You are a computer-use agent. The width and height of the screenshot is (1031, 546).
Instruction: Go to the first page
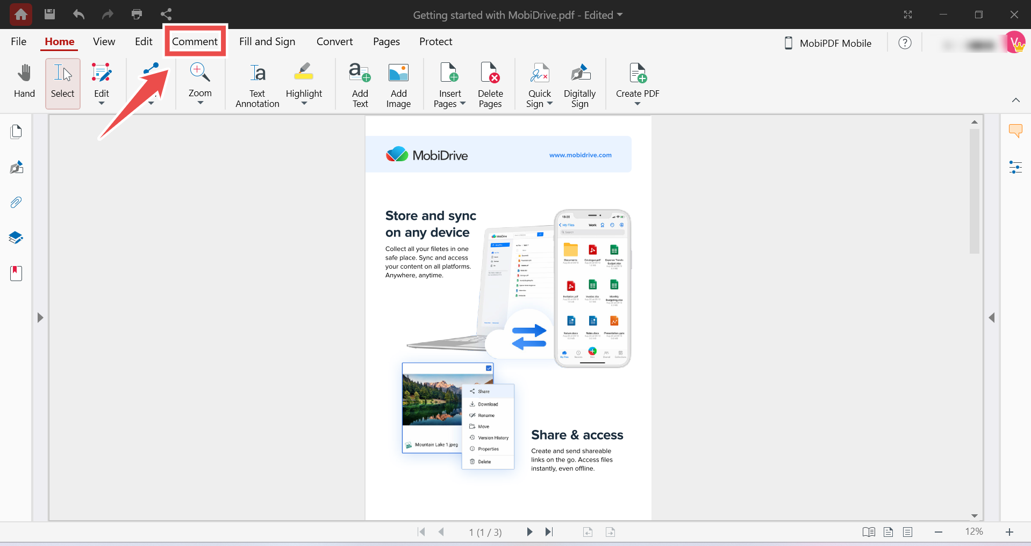tap(421, 531)
